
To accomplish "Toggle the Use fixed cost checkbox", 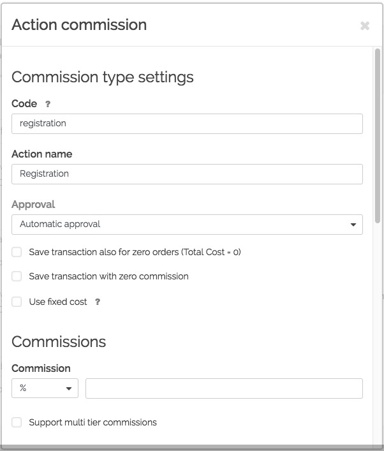I will coord(17,302).
